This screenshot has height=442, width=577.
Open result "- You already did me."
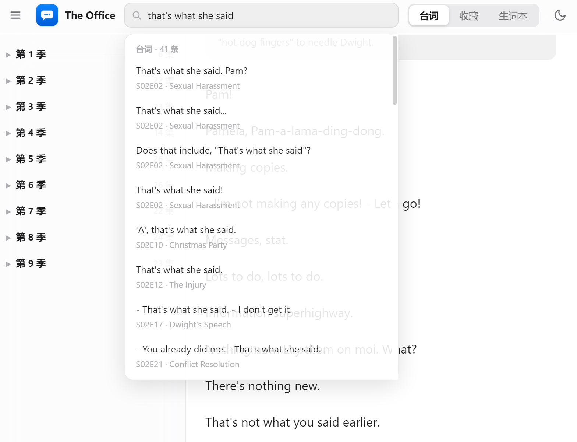pyautogui.click(x=259, y=357)
